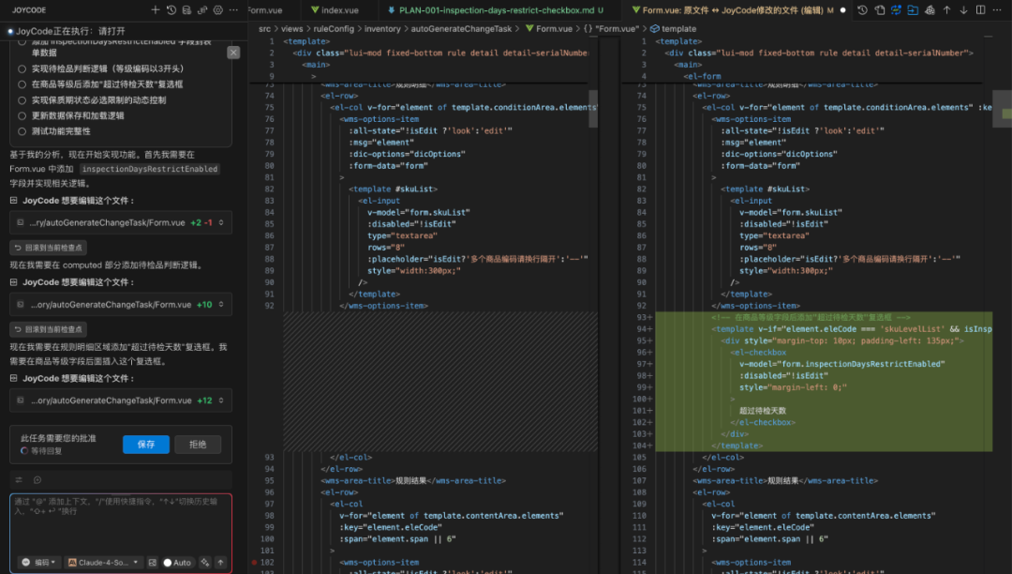1012x574 pixels.
Task: Click the prompt enhance sparkle icon
Action: coord(204,563)
